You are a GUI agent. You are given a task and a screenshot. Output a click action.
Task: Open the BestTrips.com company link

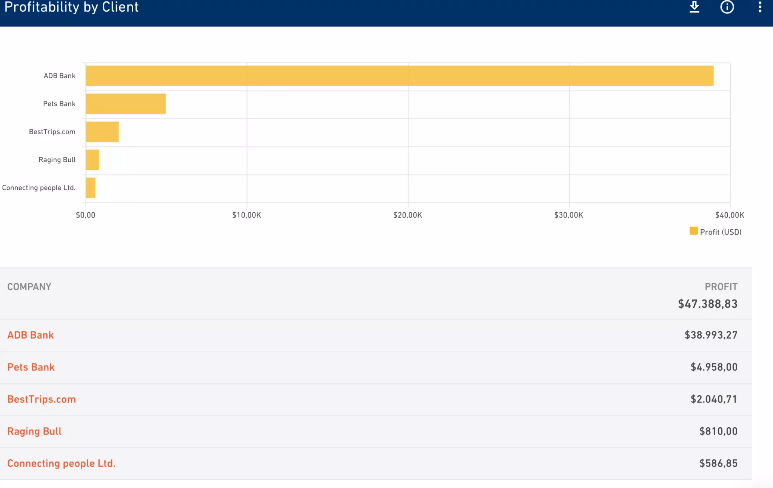(x=42, y=399)
